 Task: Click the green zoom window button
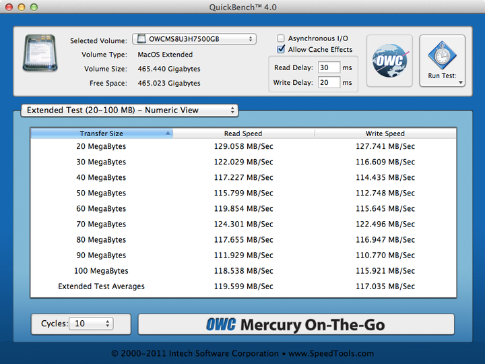34,6
